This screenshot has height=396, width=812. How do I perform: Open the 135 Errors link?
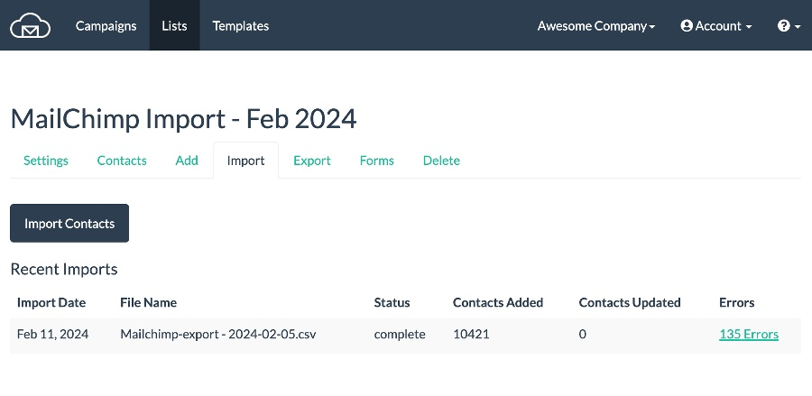(x=748, y=335)
